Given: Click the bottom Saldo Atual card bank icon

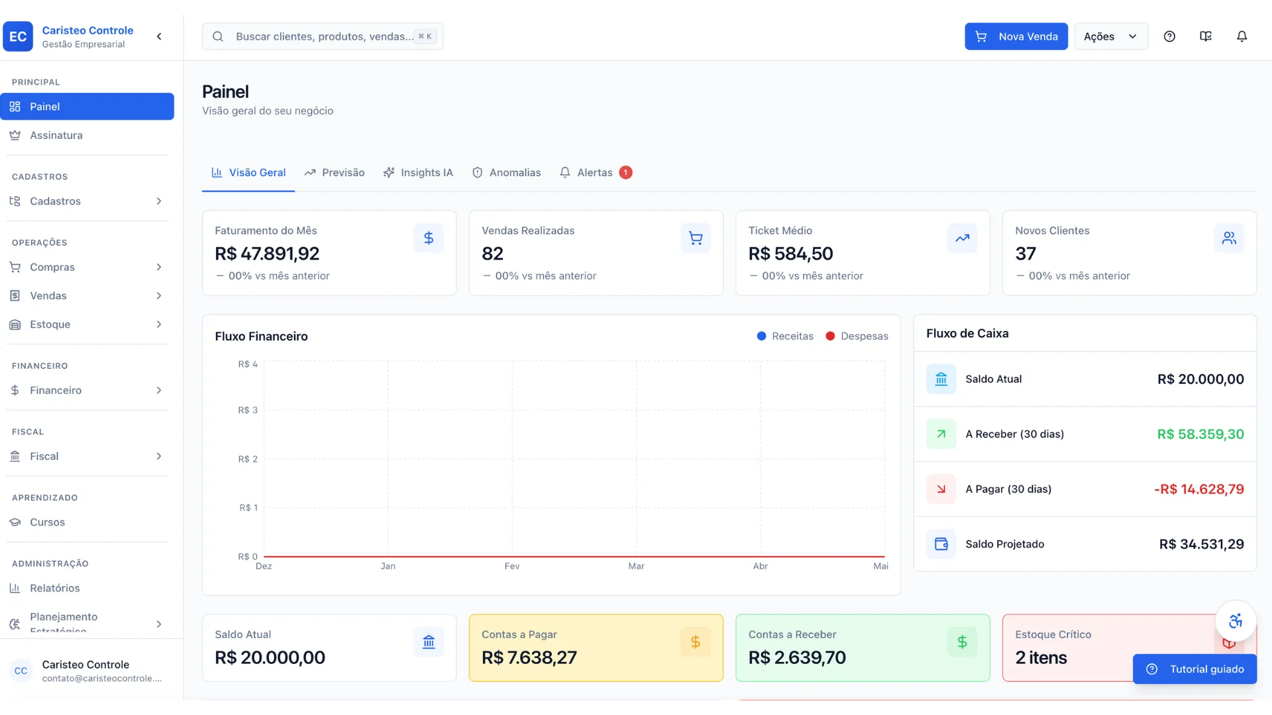Looking at the screenshot, I should 429,642.
